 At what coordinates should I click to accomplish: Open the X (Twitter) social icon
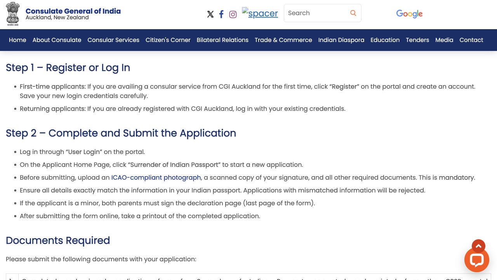pos(210,14)
